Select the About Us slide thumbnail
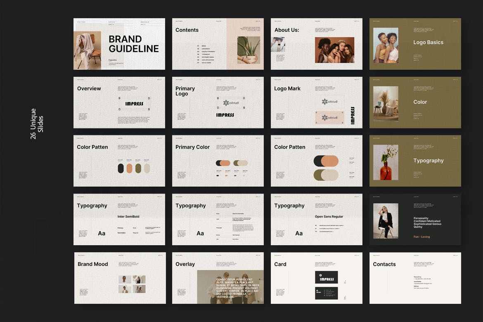Viewport: 483px width, 322px height. 317,44
